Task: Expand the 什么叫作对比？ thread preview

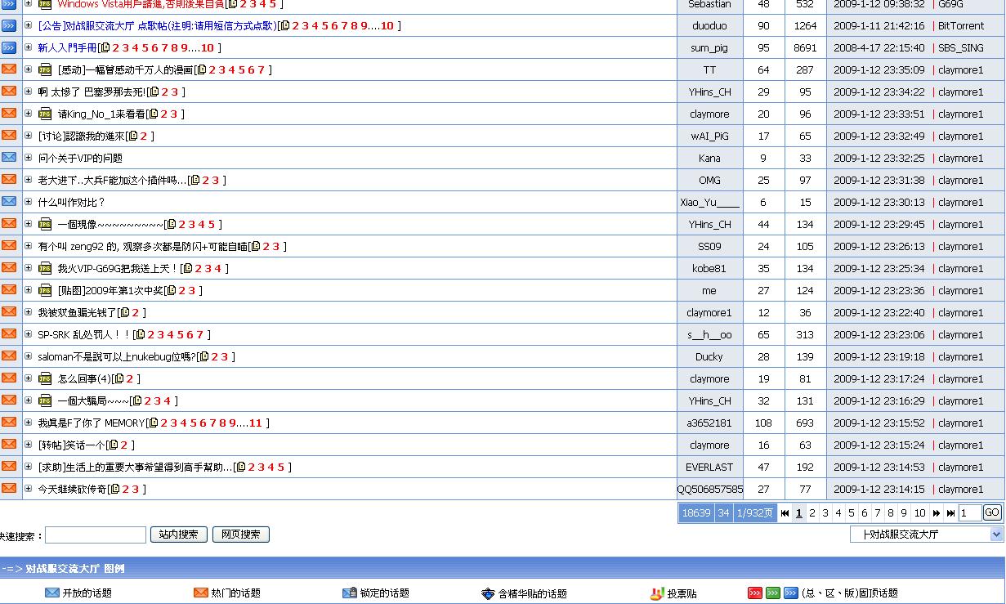Action: pyautogui.click(x=28, y=202)
